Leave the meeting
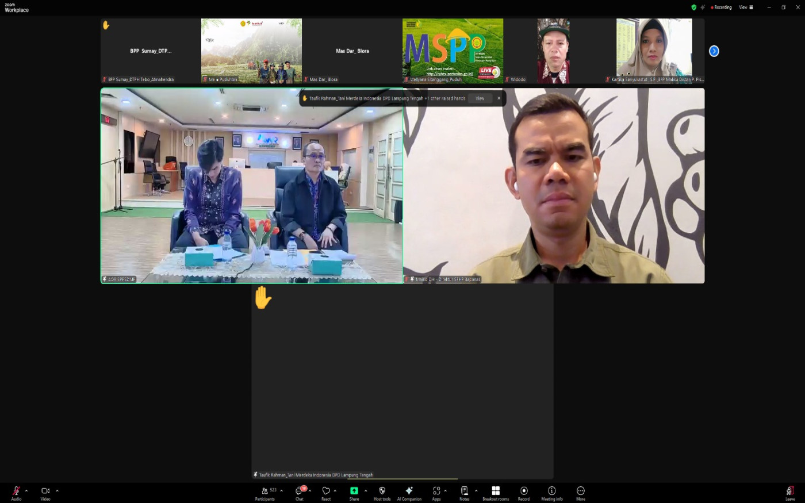Screen dimensions: 805x503 pyautogui.click(x=790, y=492)
